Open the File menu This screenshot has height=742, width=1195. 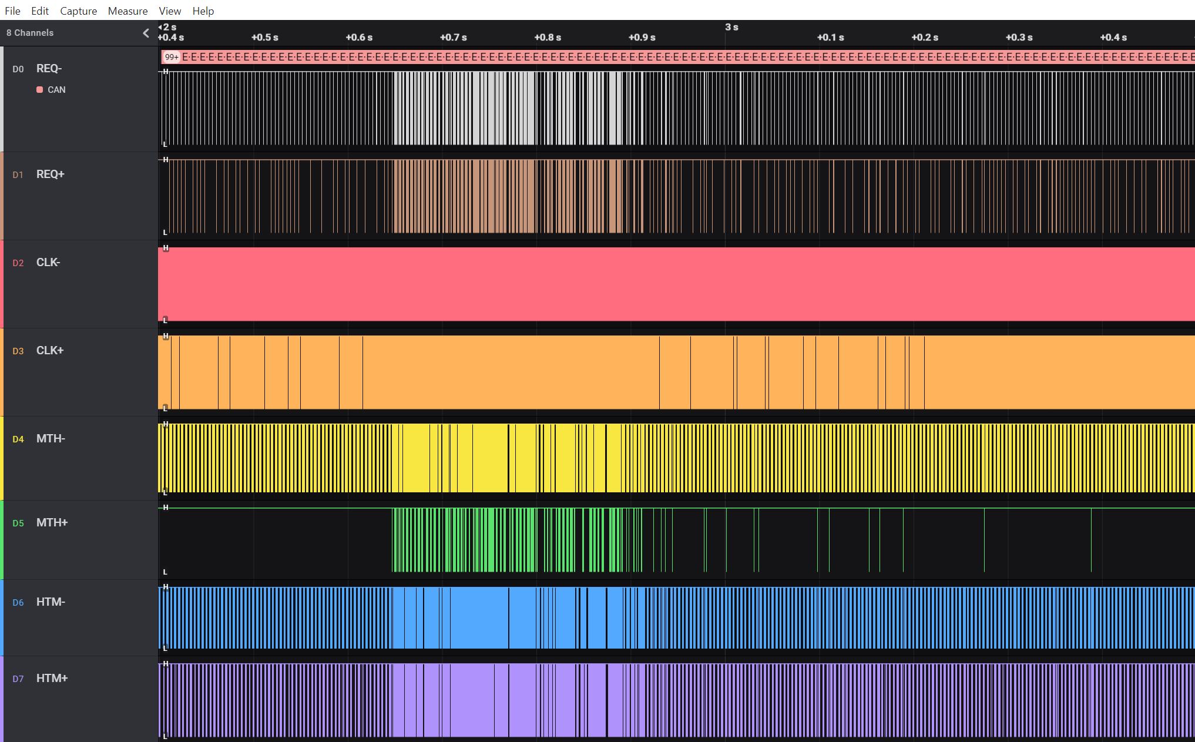[12, 11]
